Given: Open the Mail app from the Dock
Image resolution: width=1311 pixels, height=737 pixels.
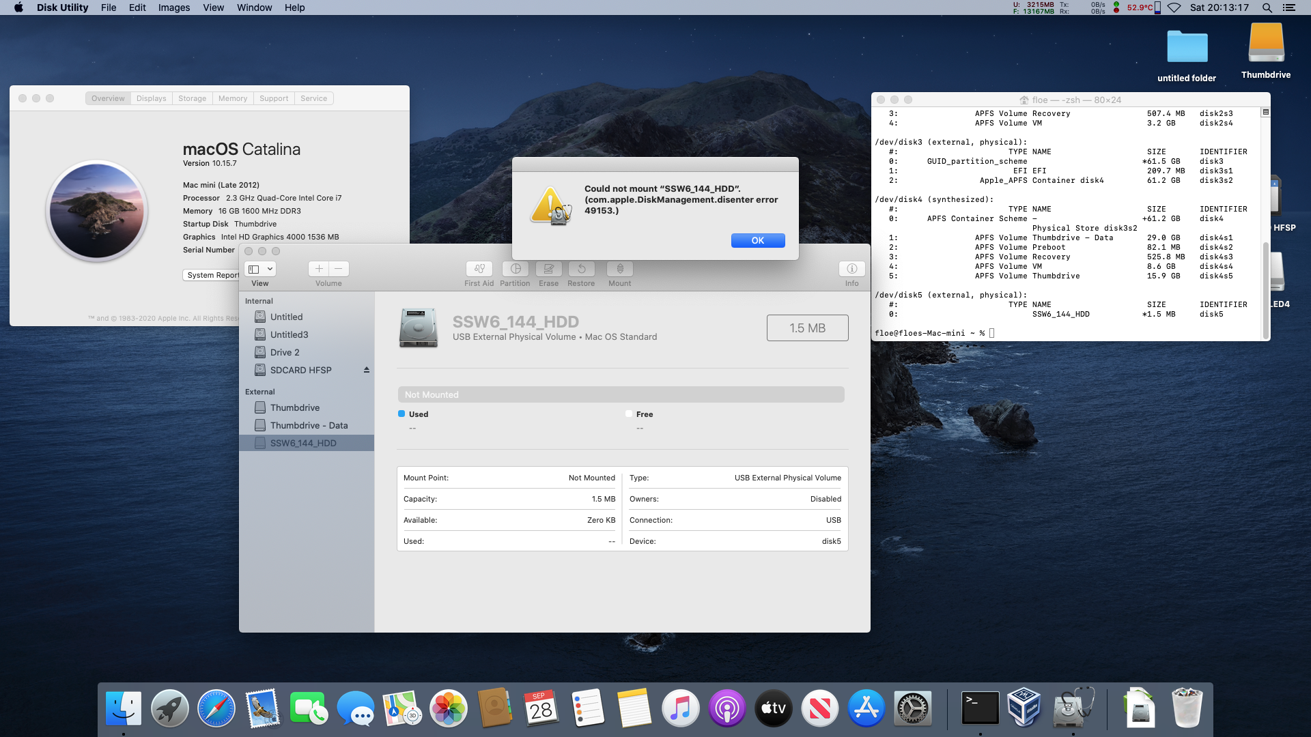Looking at the screenshot, I should point(263,708).
